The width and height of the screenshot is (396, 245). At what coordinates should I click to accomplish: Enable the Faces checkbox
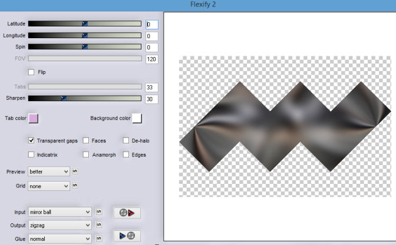click(x=86, y=140)
